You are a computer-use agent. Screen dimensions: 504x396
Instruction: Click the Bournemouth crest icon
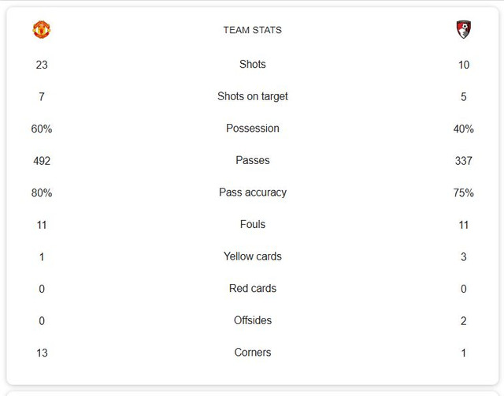point(464,30)
